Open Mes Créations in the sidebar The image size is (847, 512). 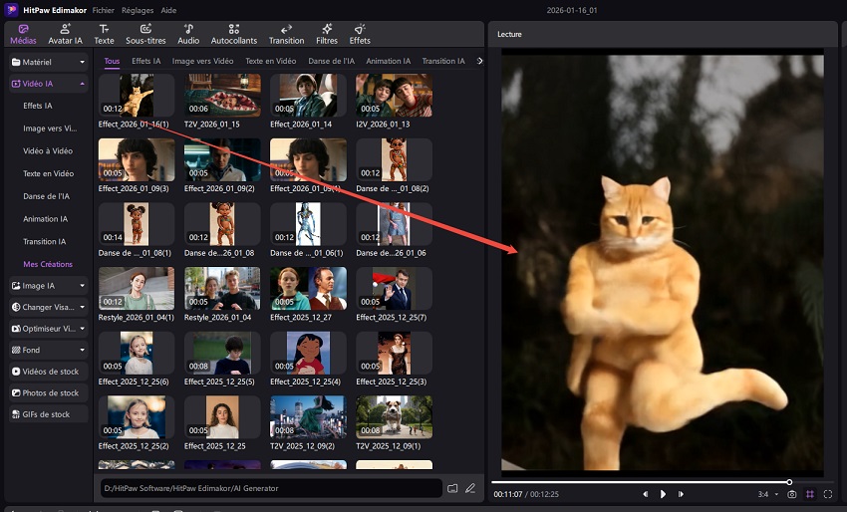click(x=48, y=265)
